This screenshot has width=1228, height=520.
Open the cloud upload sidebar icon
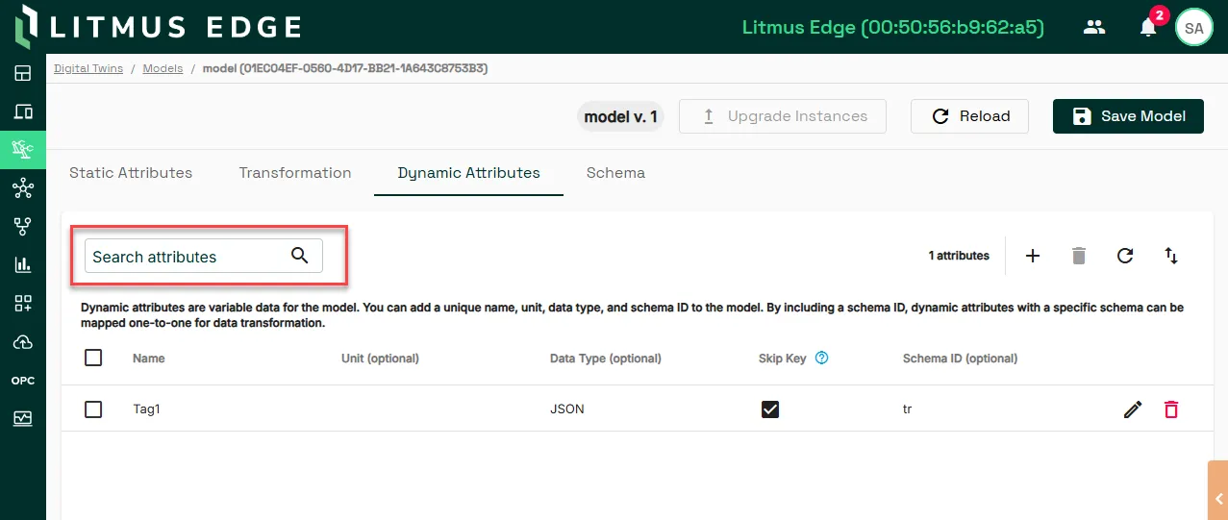[x=22, y=342]
